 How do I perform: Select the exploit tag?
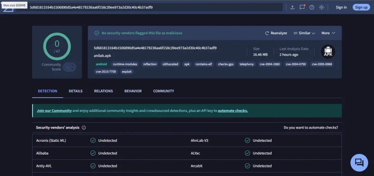point(127,71)
